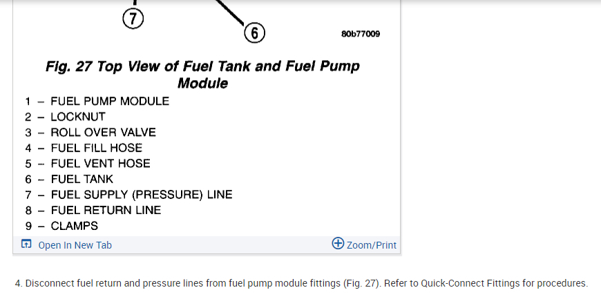Click the Zoom/Print text link

(x=372, y=245)
